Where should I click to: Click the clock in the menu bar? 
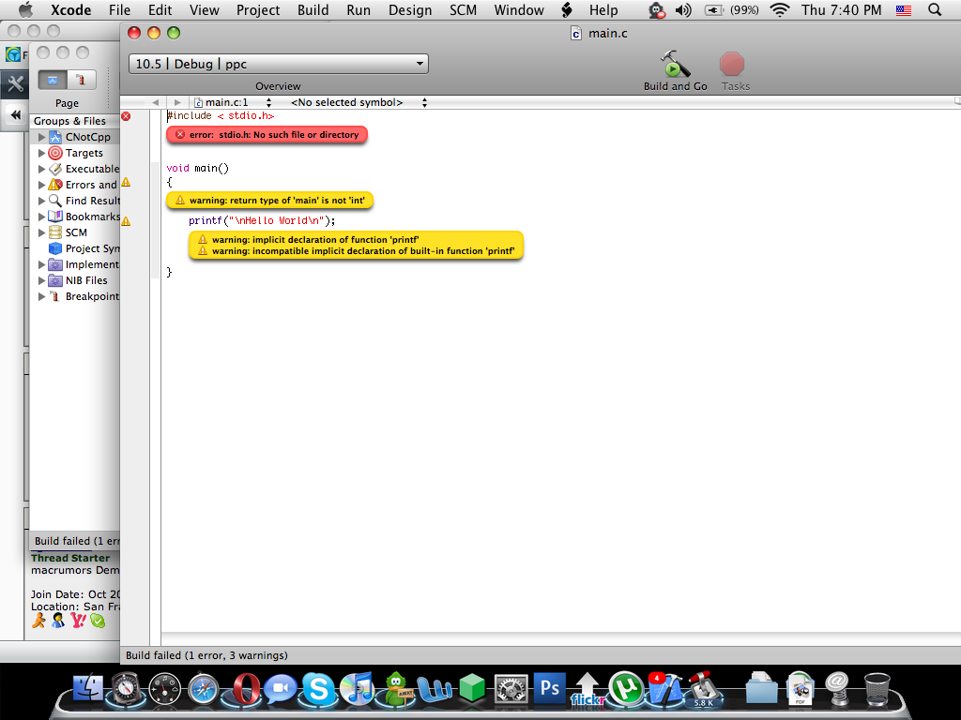tap(841, 9)
